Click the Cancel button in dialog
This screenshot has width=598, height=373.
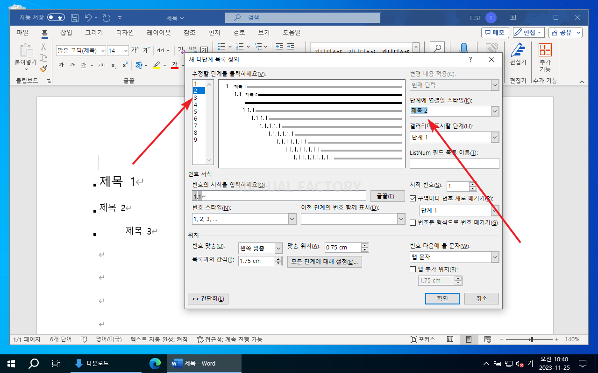click(481, 298)
